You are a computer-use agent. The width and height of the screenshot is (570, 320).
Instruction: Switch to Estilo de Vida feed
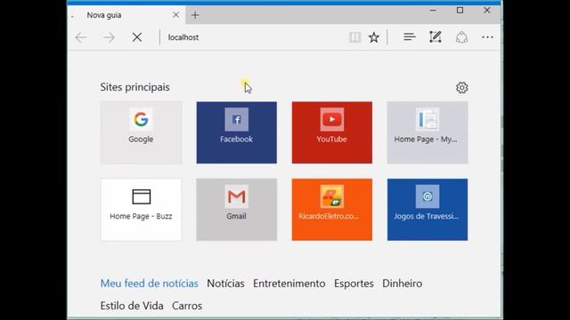tap(132, 306)
